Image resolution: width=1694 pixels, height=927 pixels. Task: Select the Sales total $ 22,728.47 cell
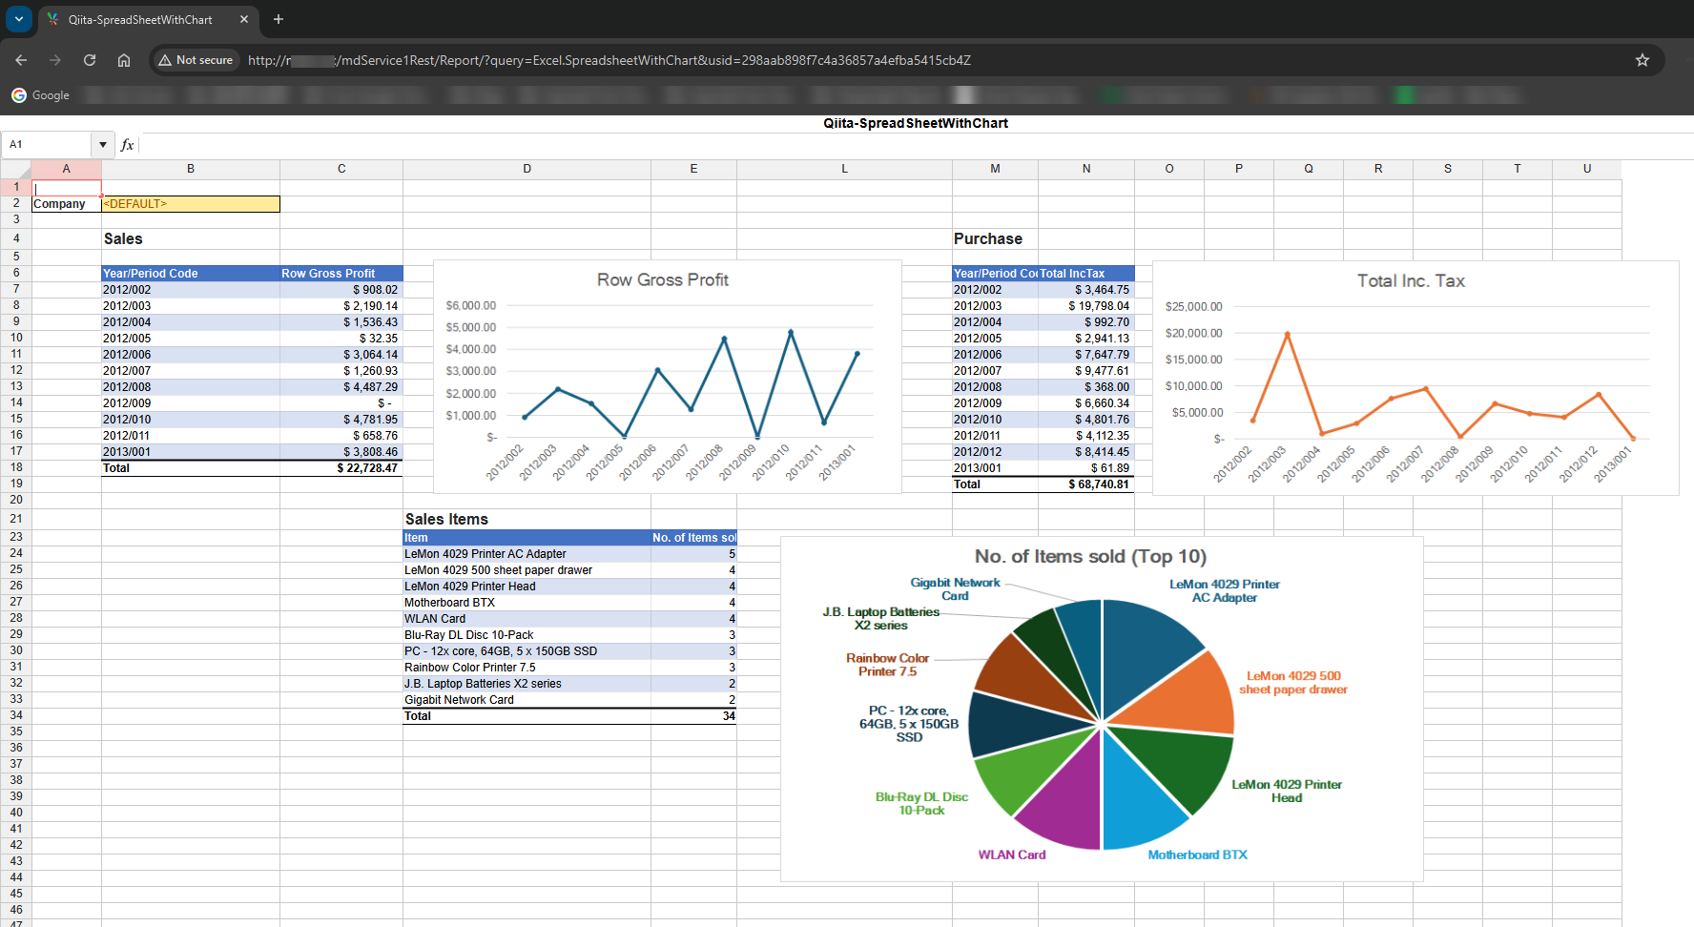tap(341, 468)
